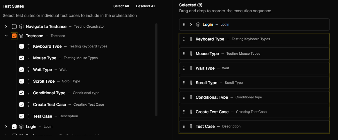
Task: Uncheck the orange Testcase suite checkbox
Action: pos(14,36)
